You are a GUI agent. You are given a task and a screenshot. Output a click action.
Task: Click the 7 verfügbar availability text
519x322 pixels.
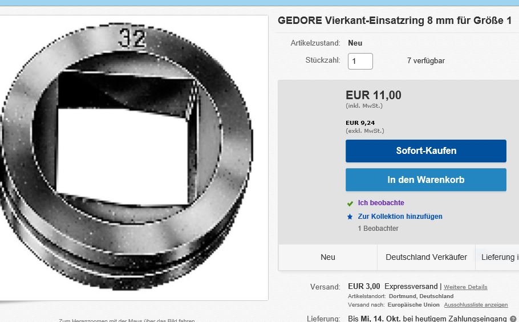tap(425, 61)
